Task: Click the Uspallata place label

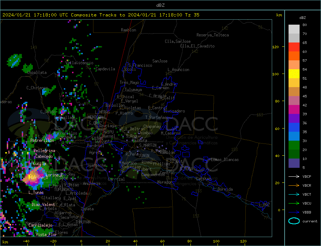Action: [x=37, y=72]
